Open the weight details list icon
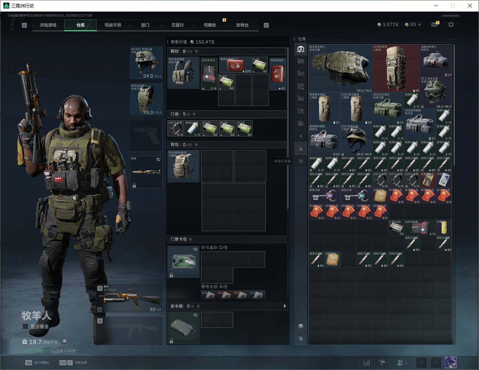Viewport: 479px width, 370px height. (x=64, y=341)
